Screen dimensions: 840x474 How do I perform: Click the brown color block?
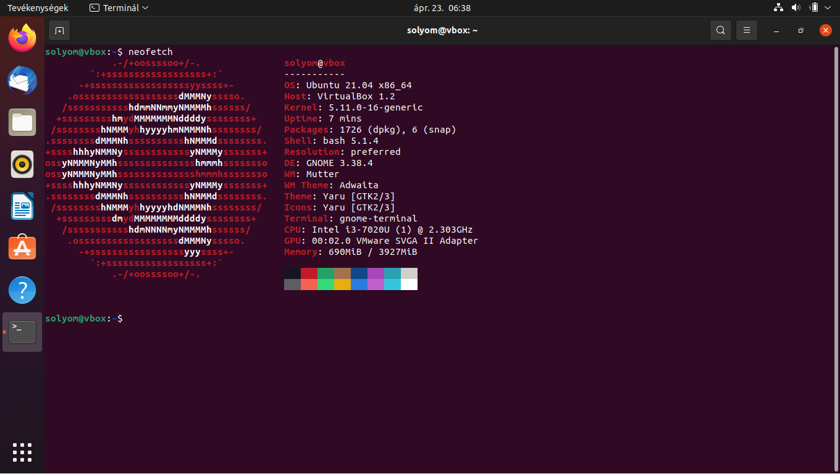pyautogui.click(x=342, y=273)
